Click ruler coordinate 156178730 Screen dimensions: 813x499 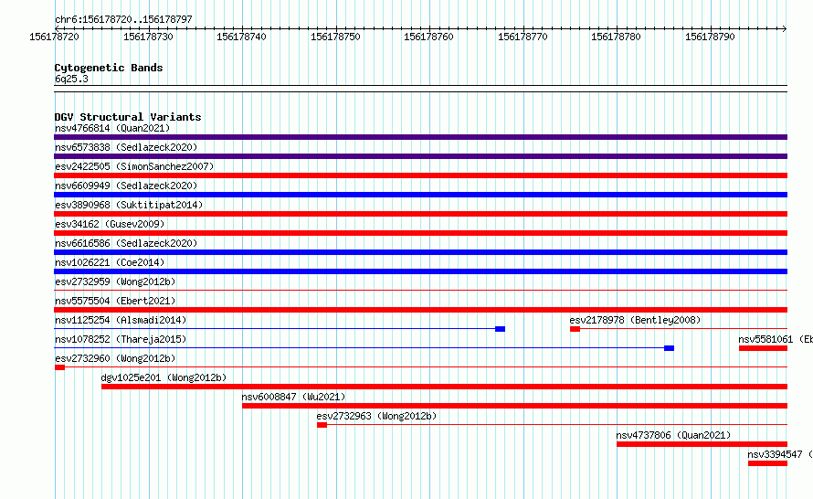tap(148, 37)
